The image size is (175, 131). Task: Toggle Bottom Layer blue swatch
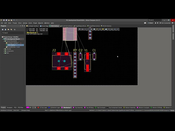[49, 108]
